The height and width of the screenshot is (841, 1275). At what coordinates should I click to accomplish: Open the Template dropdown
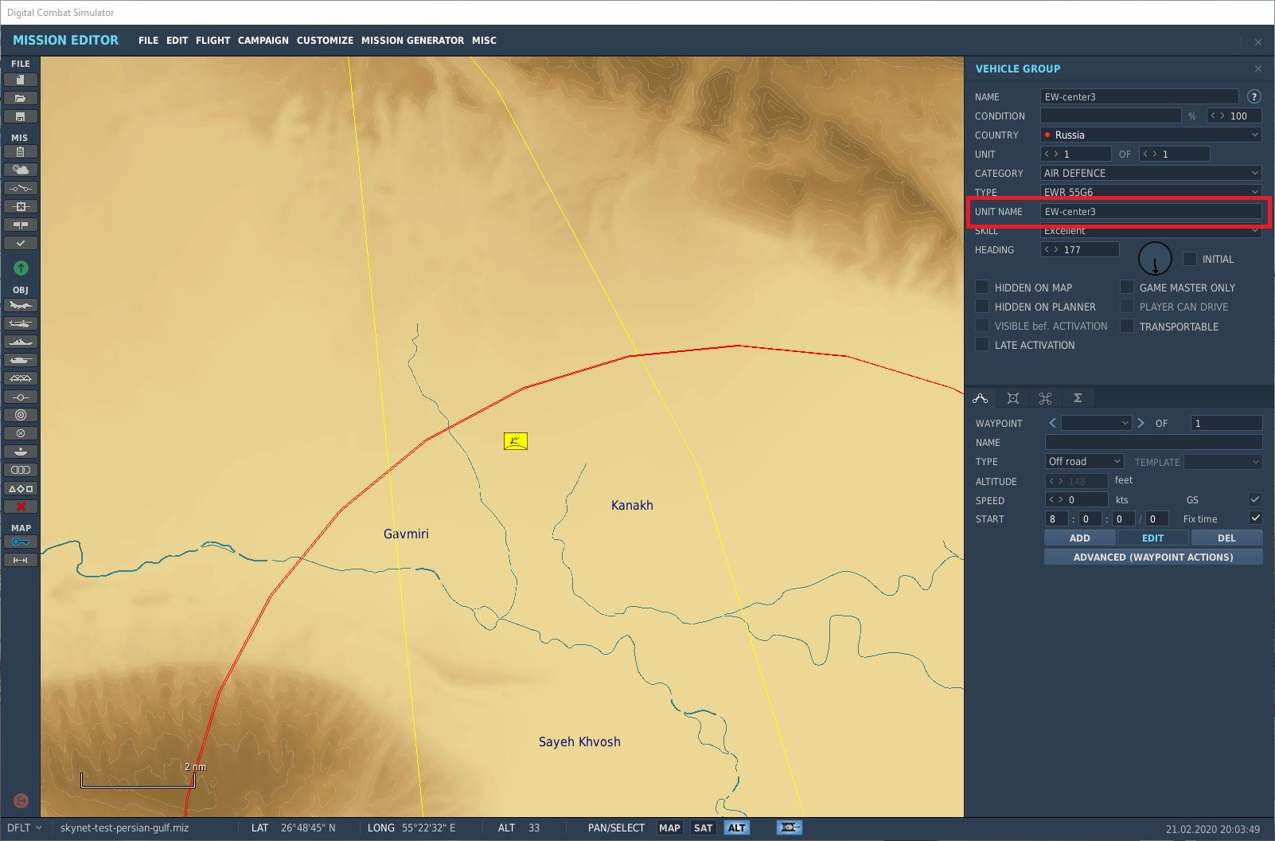(1223, 462)
